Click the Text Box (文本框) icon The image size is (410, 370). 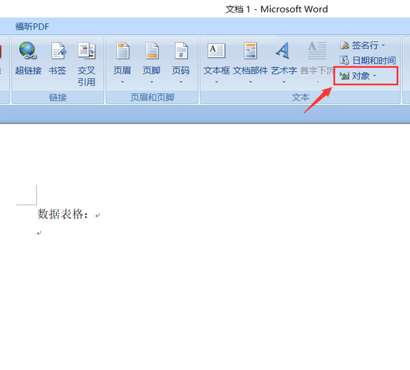tap(216, 50)
